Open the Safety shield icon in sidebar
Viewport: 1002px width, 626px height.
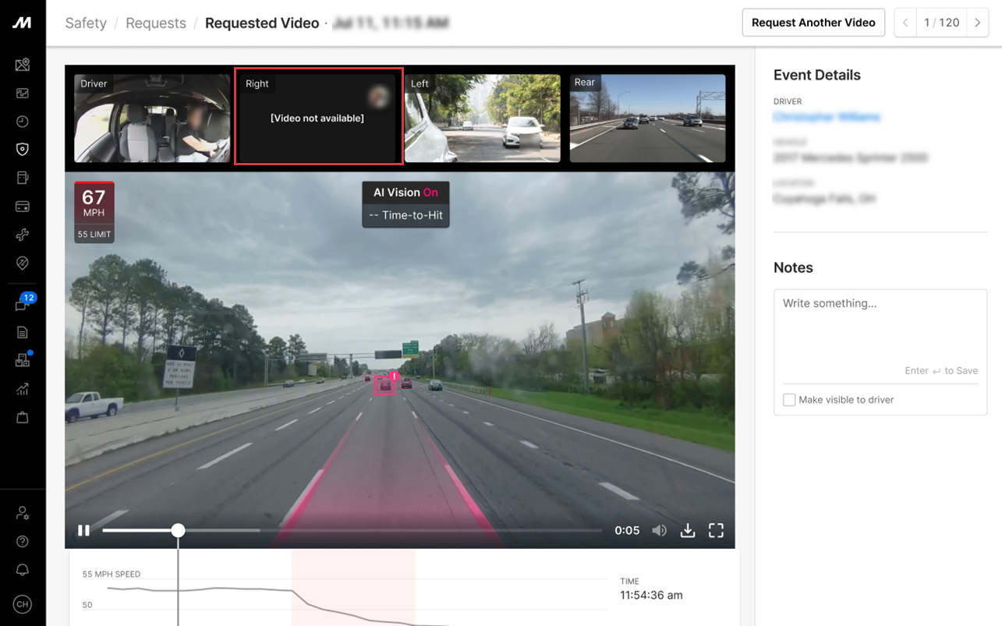pyautogui.click(x=23, y=150)
